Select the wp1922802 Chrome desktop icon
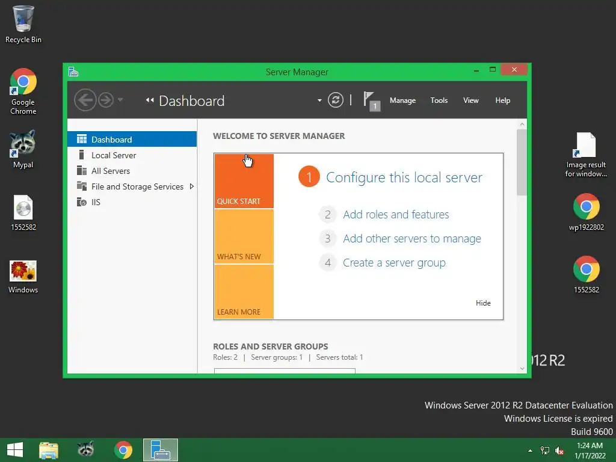The image size is (616, 462). click(586, 212)
